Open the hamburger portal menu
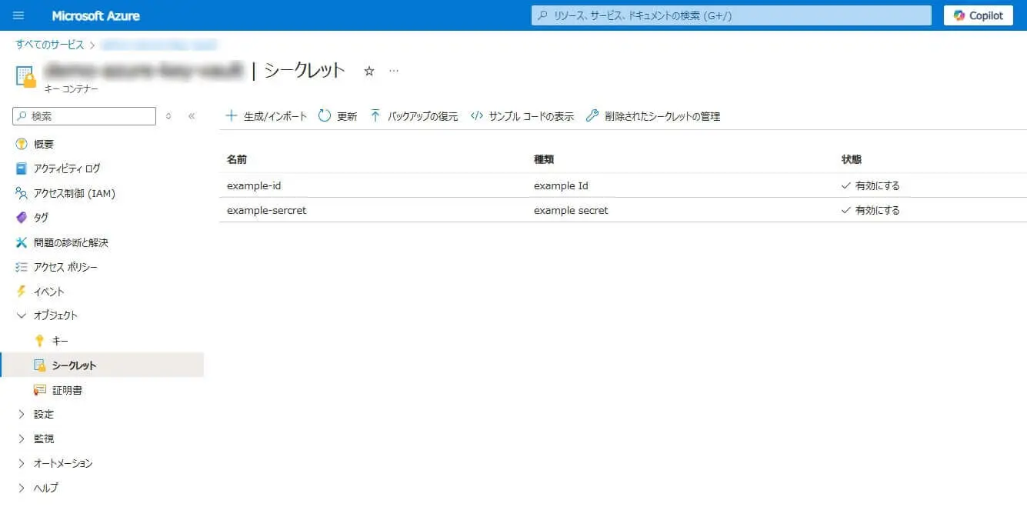Screen dimensions: 1027x507 (18, 15)
